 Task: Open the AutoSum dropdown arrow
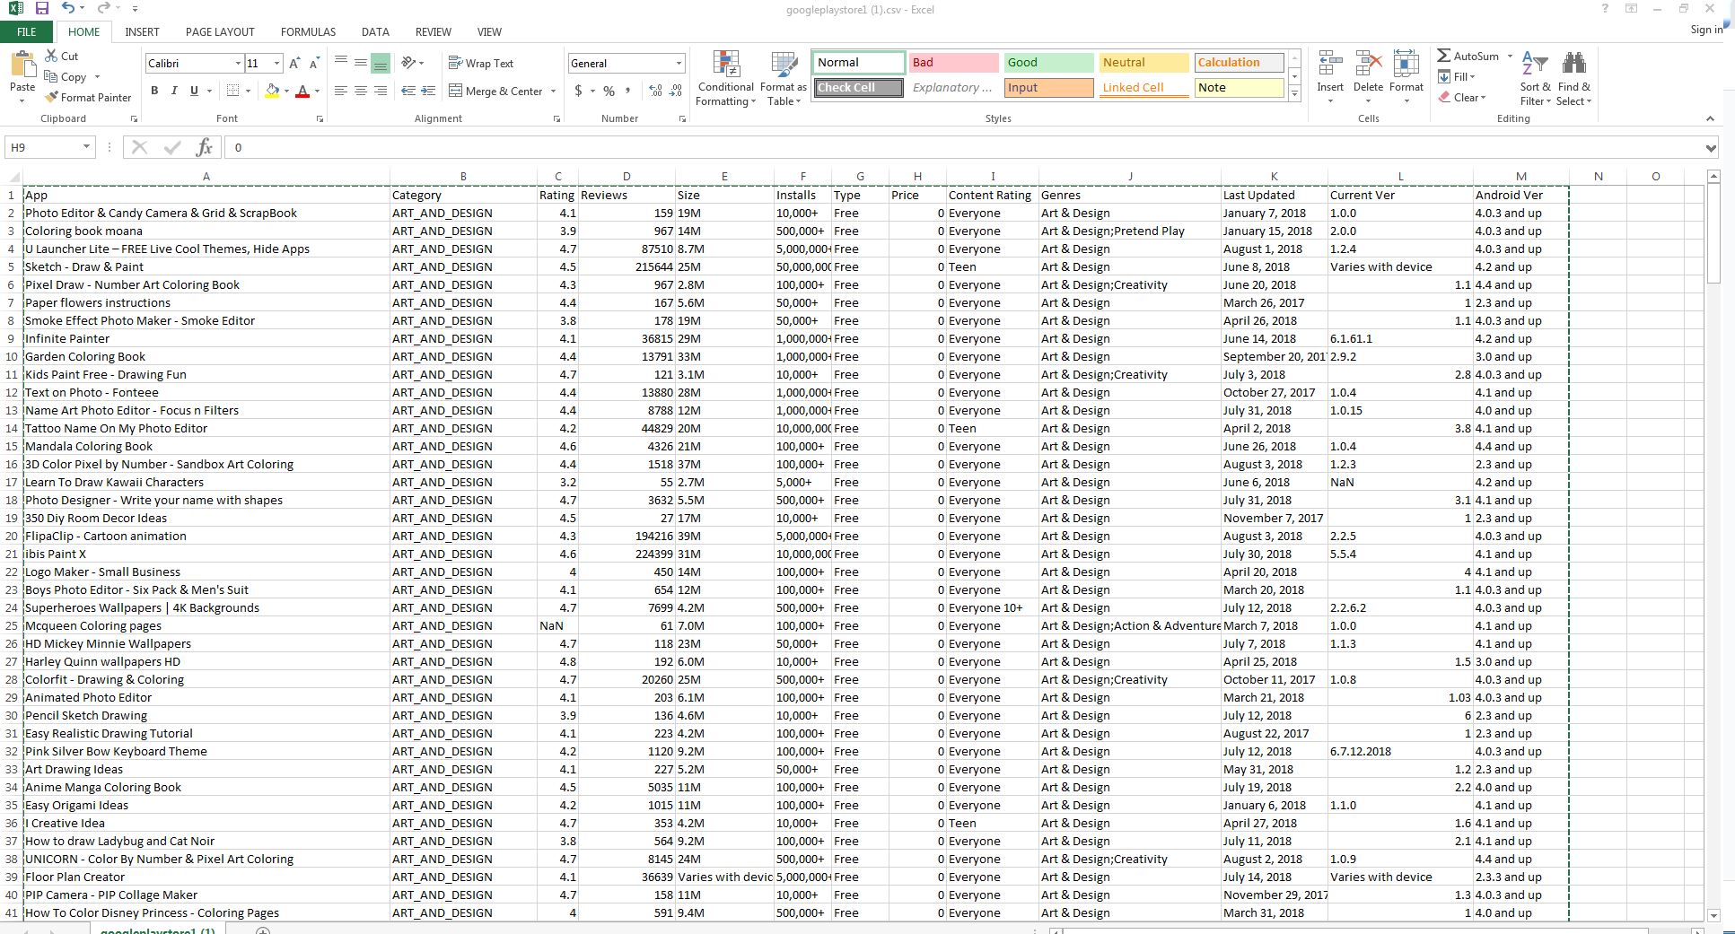coord(1510,56)
